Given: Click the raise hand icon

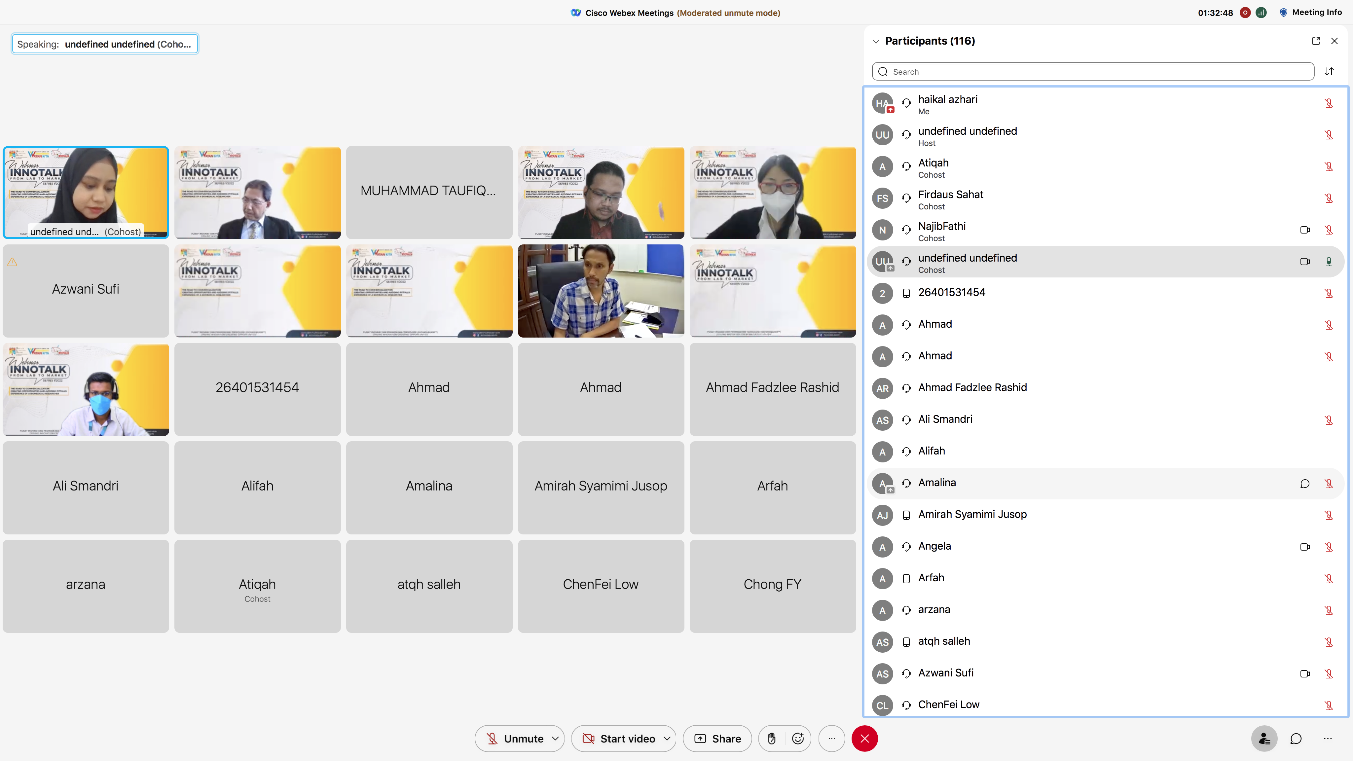Looking at the screenshot, I should pos(771,739).
